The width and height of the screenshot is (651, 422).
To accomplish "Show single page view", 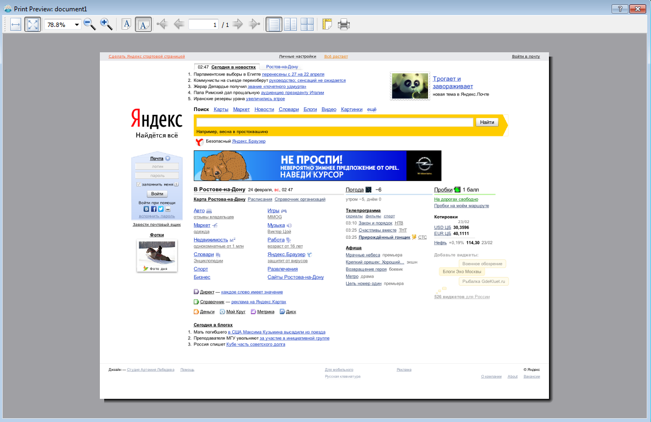I will [x=274, y=24].
